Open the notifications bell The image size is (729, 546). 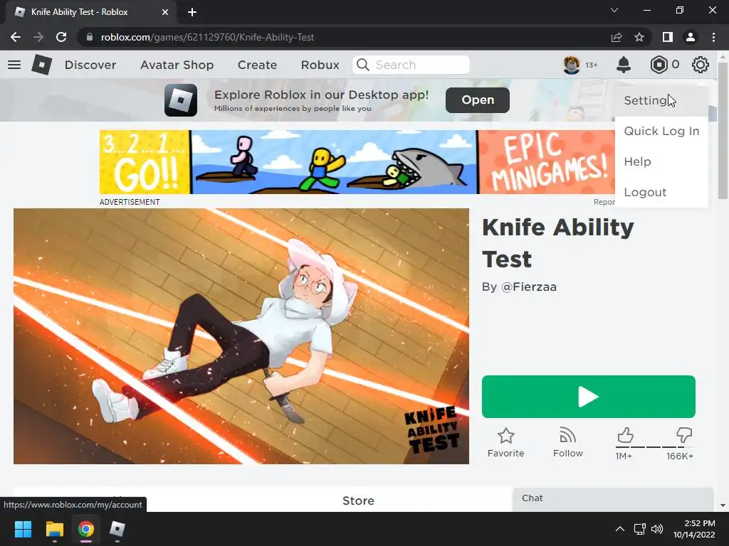(624, 65)
